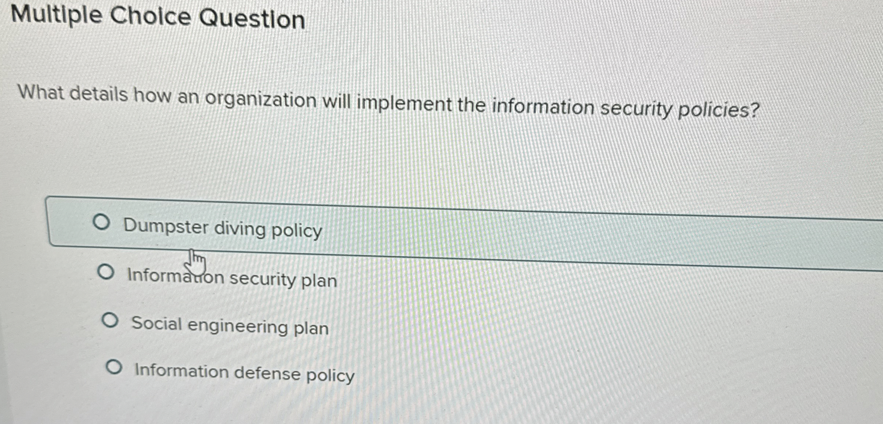This screenshot has width=883, height=424.
Task: Select the Social engineering plan radio button
Action: pos(112,321)
